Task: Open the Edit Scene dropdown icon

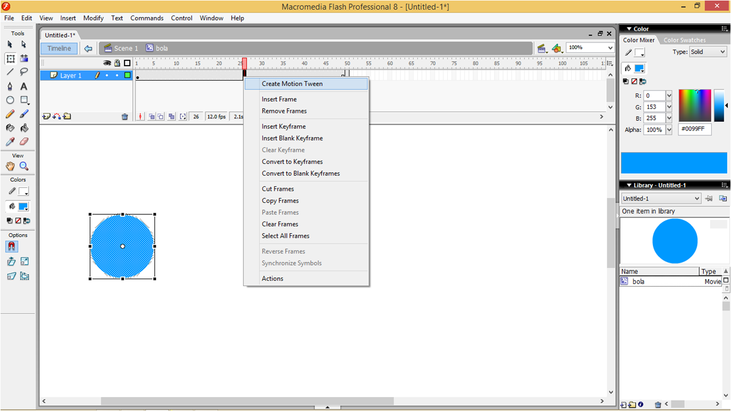Action: pos(542,49)
